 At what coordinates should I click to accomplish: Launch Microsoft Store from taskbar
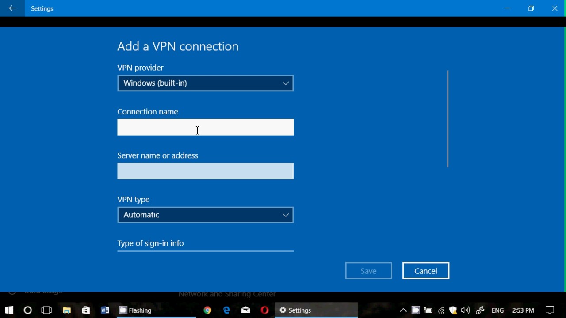pyautogui.click(x=86, y=310)
